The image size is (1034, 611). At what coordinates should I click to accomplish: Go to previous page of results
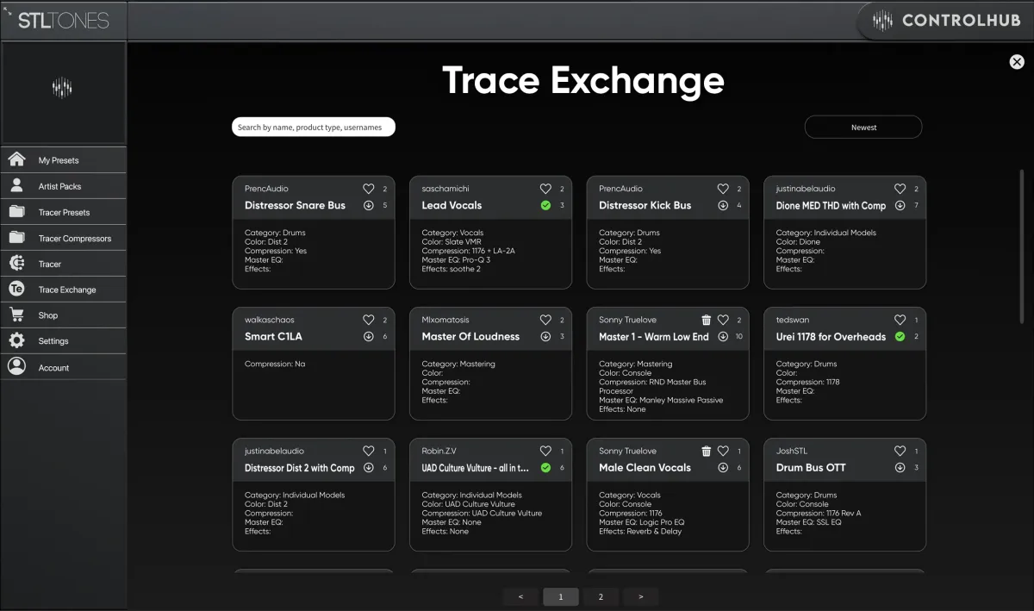click(520, 596)
